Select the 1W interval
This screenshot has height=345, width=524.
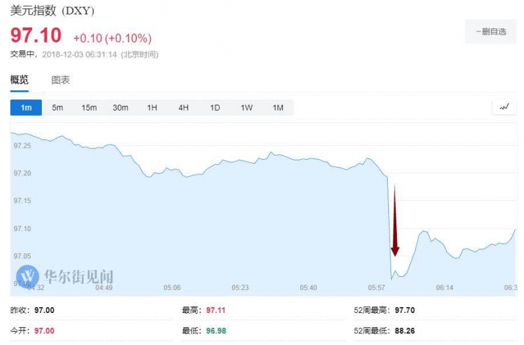tap(247, 107)
